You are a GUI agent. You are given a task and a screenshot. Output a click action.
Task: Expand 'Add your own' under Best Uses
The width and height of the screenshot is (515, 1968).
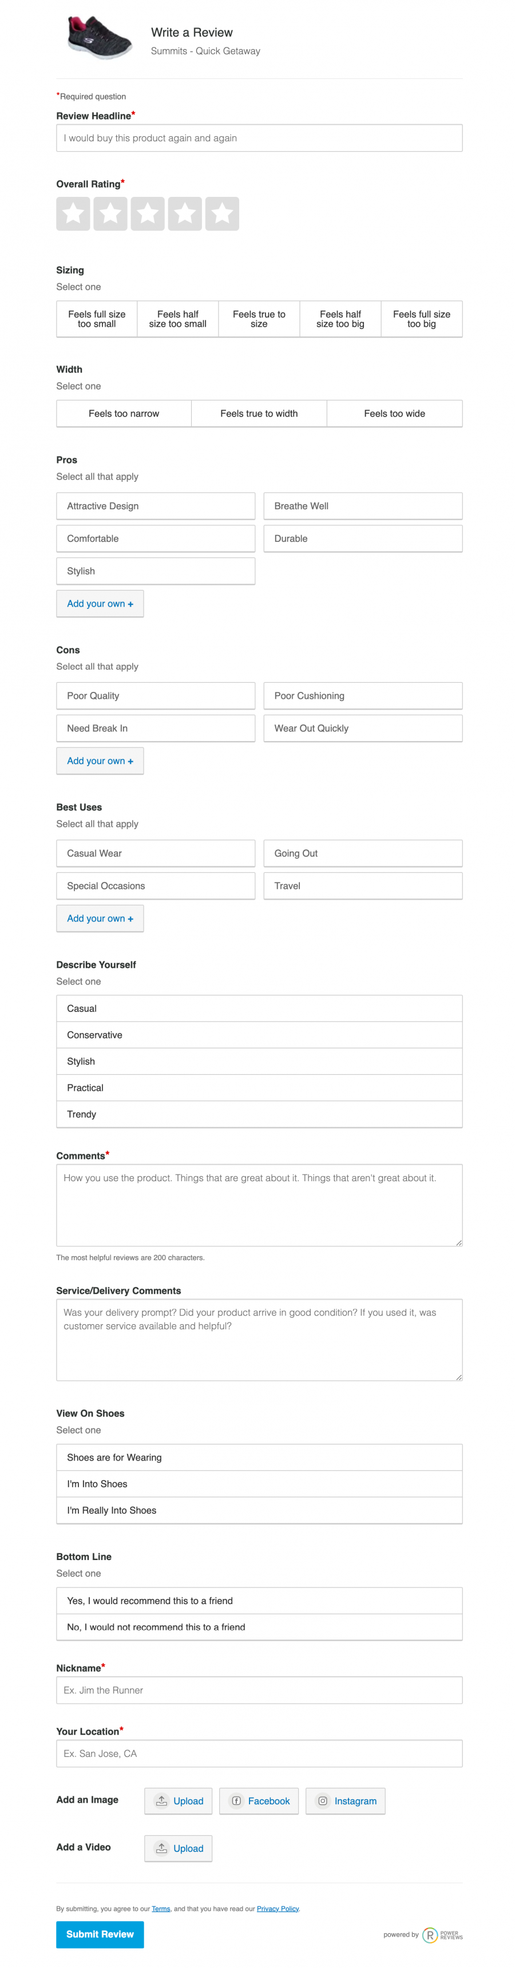[100, 918]
